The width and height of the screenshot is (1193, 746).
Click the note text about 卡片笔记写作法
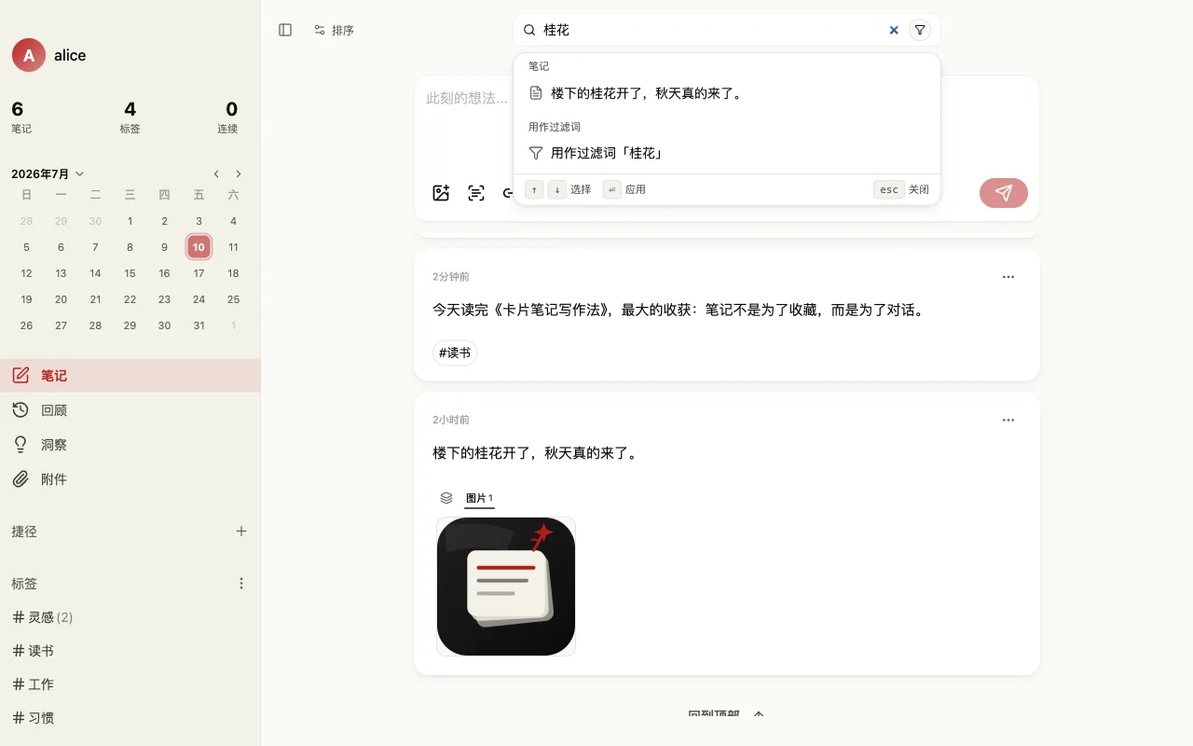coord(679,311)
